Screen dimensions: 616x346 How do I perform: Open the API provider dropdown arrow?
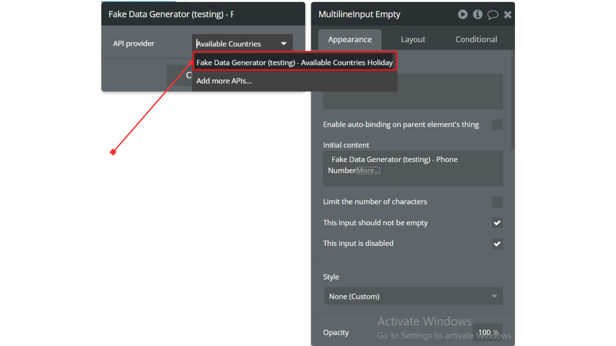coord(284,44)
